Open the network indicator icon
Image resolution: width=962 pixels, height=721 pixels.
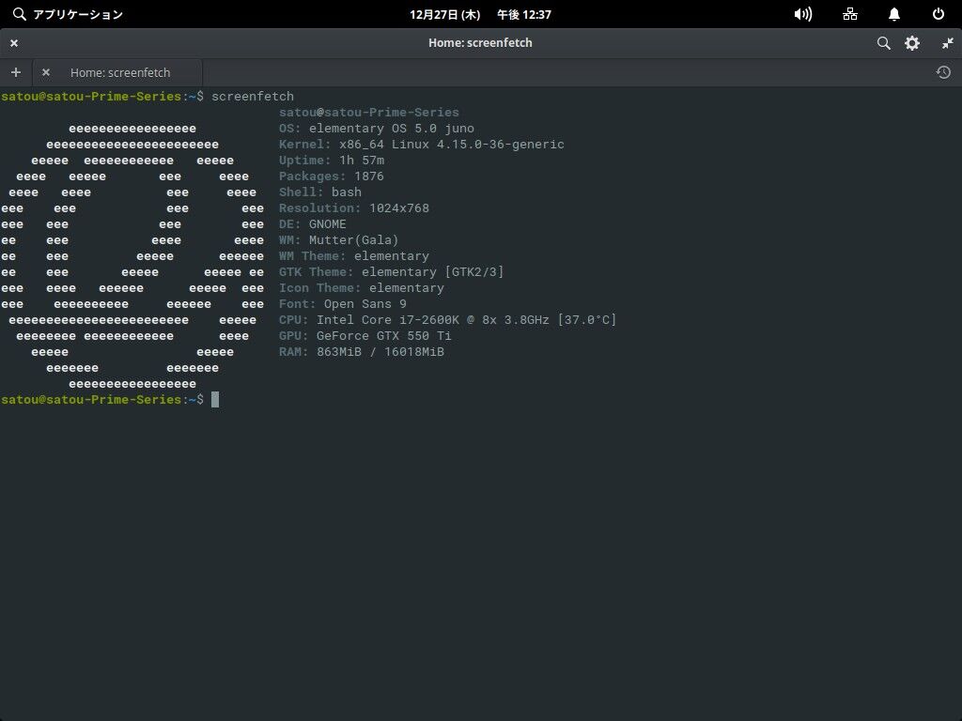pyautogui.click(x=850, y=14)
